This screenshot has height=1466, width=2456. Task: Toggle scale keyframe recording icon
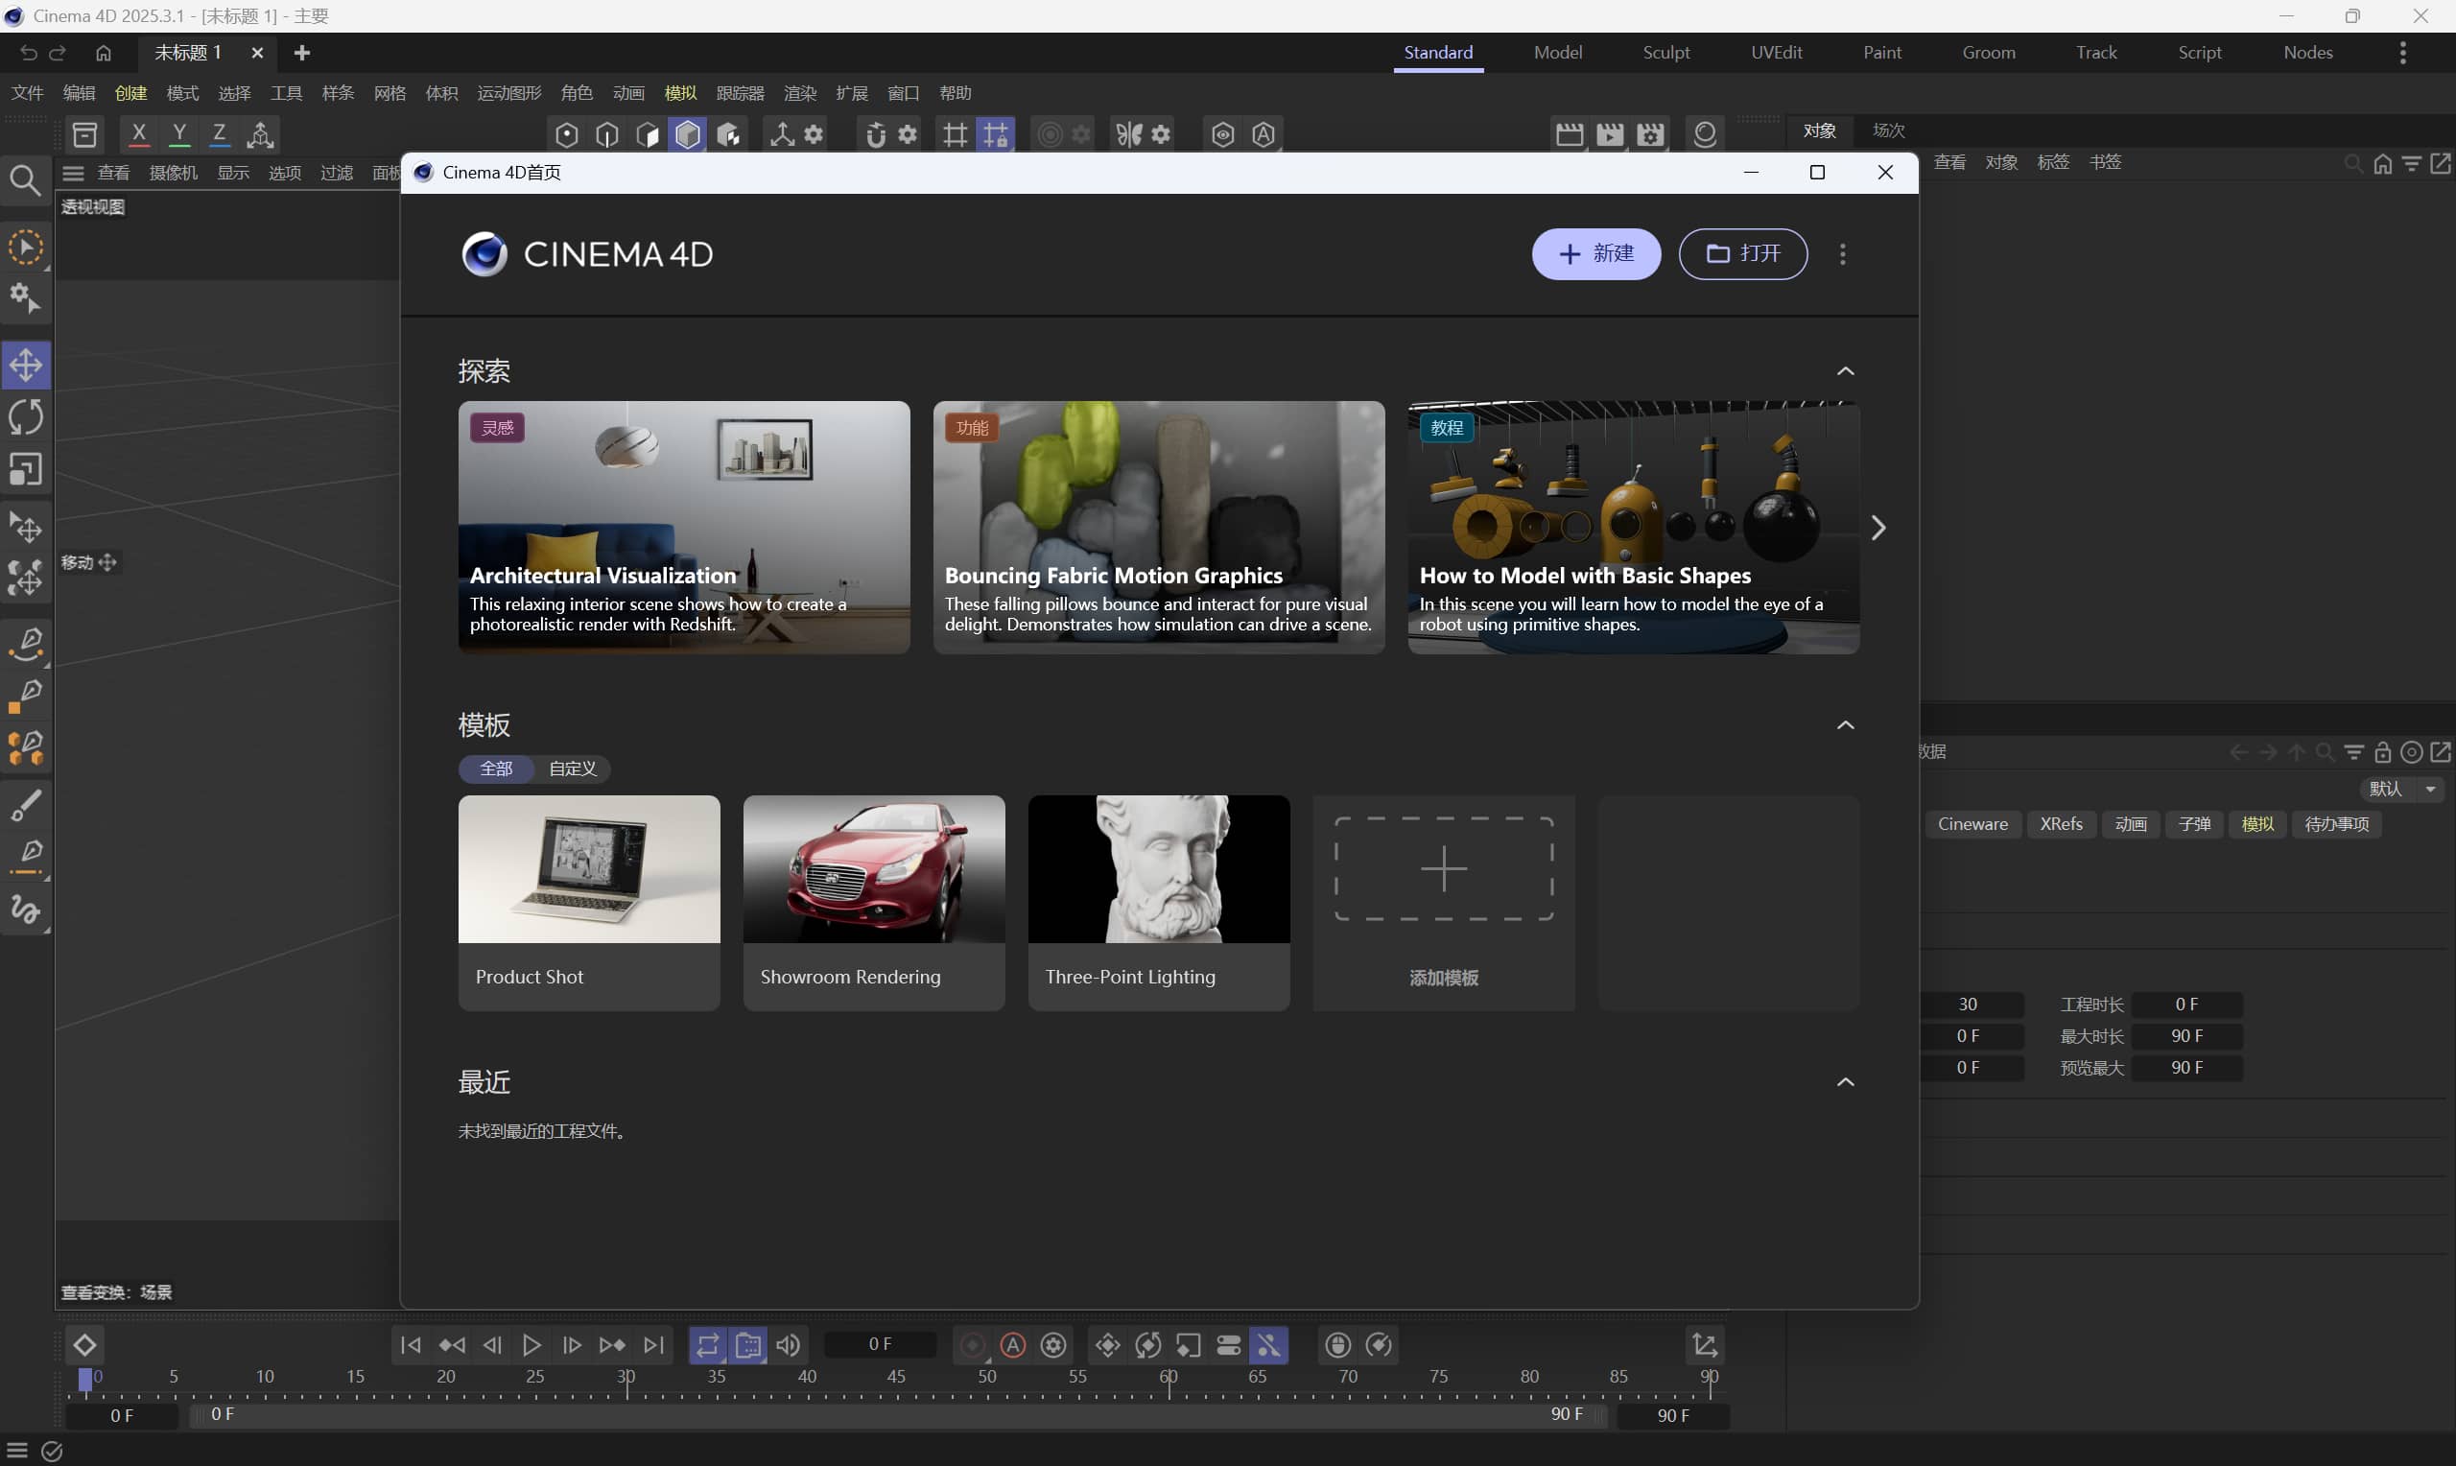tap(1189, 1345)
